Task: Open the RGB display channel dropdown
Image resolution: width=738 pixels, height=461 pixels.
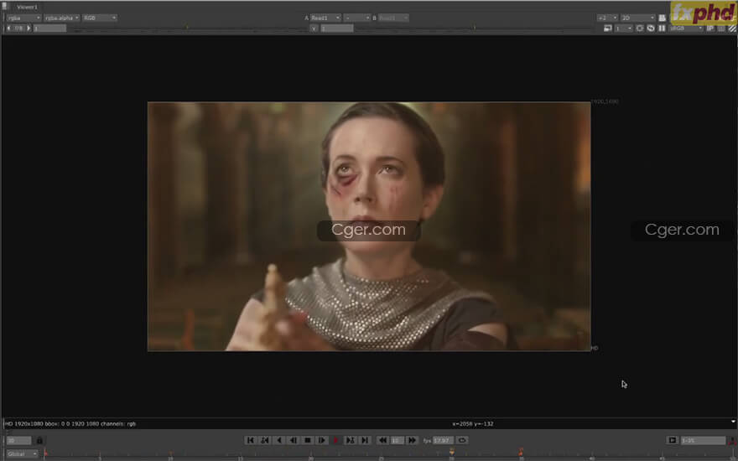Action: coord(99,18)
